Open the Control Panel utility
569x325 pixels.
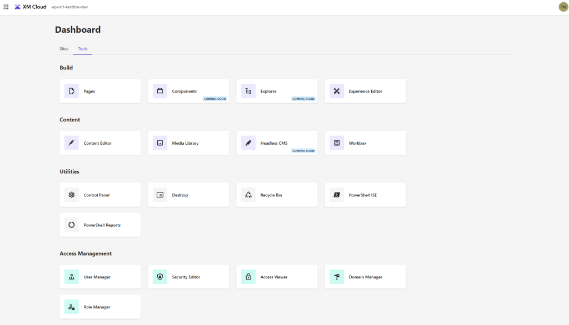point(99,195)
